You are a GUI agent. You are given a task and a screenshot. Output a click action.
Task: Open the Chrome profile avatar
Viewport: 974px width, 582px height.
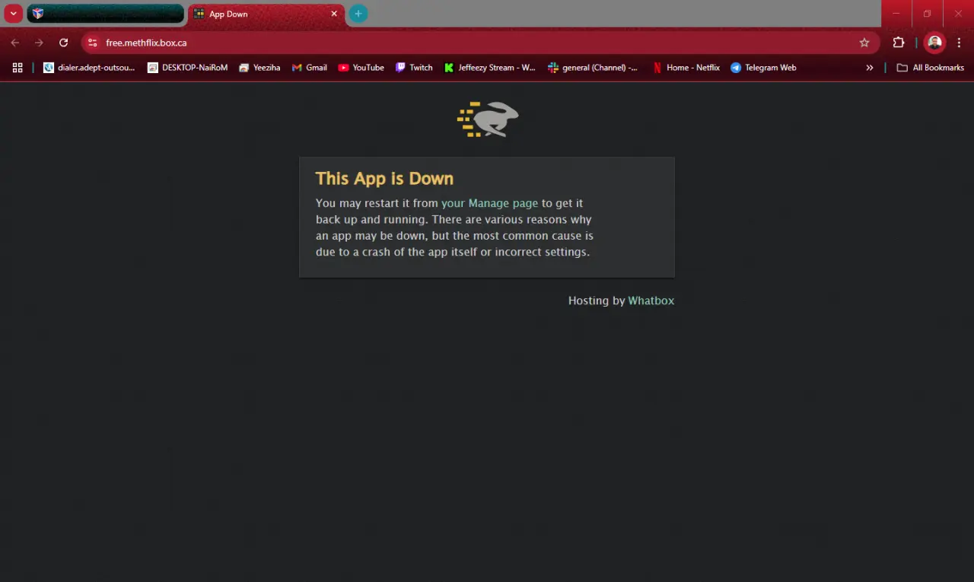tap(934, 43)
